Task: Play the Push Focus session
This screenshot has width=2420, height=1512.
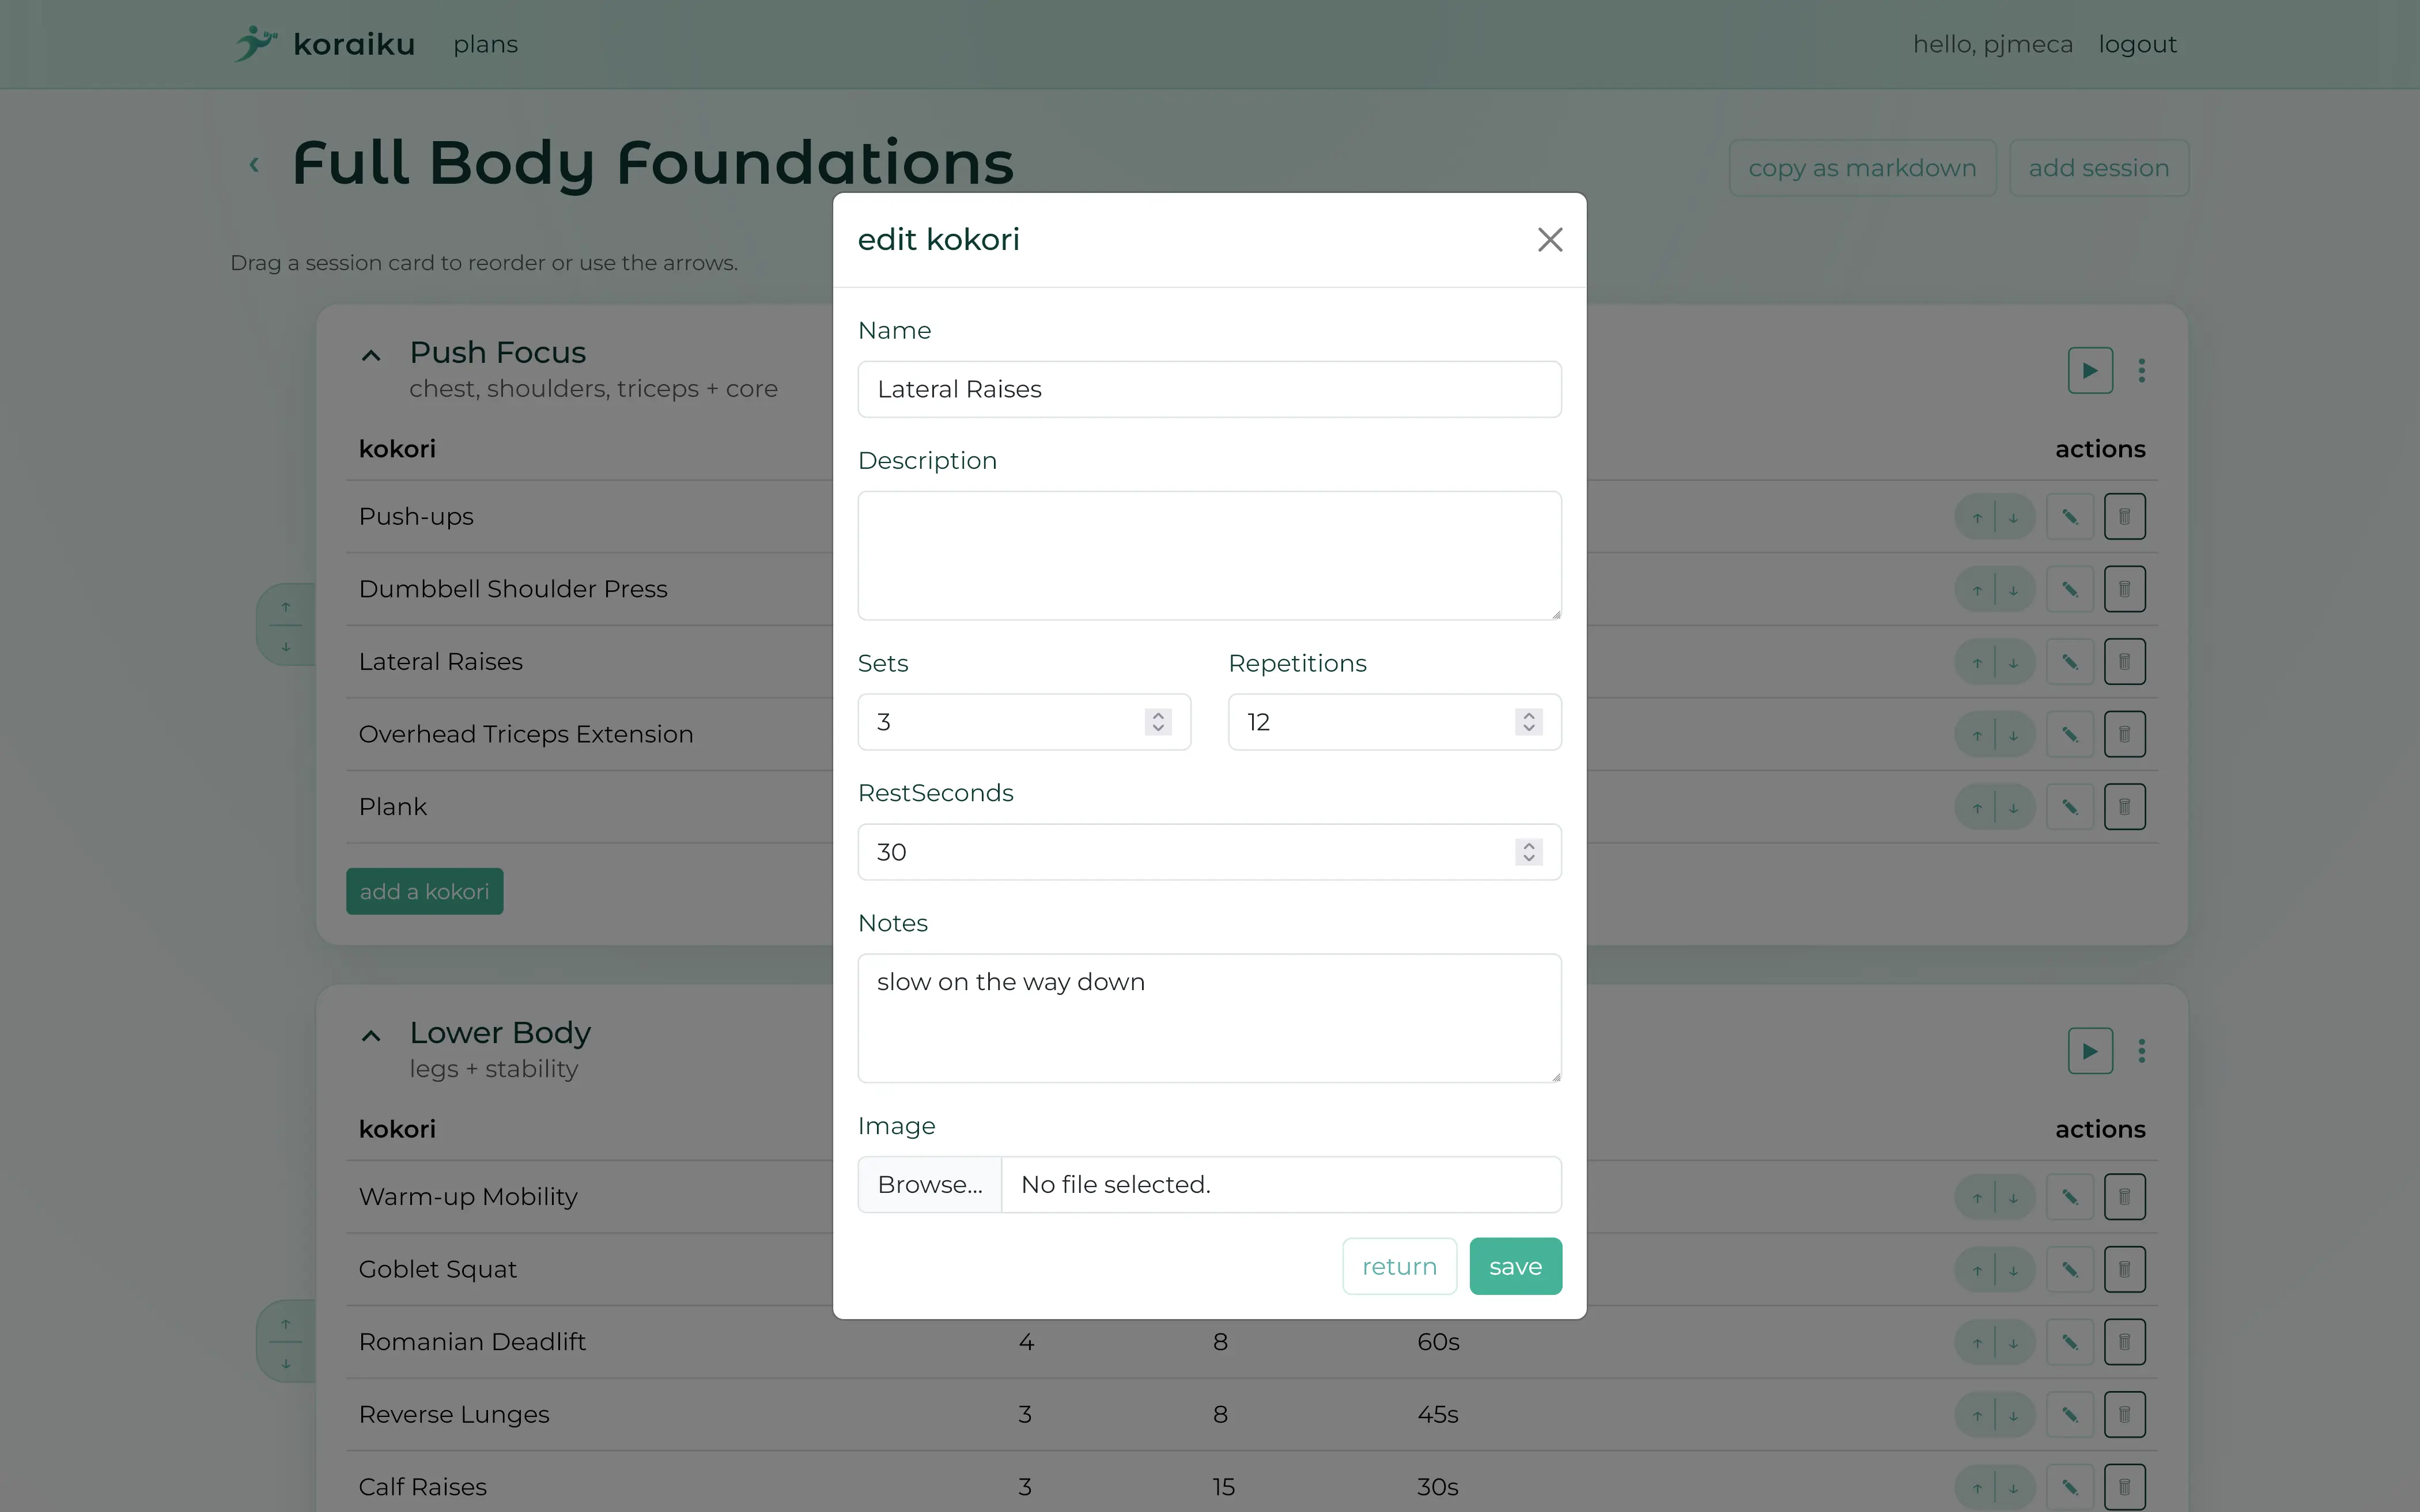Action: [x=2089, y=370]
